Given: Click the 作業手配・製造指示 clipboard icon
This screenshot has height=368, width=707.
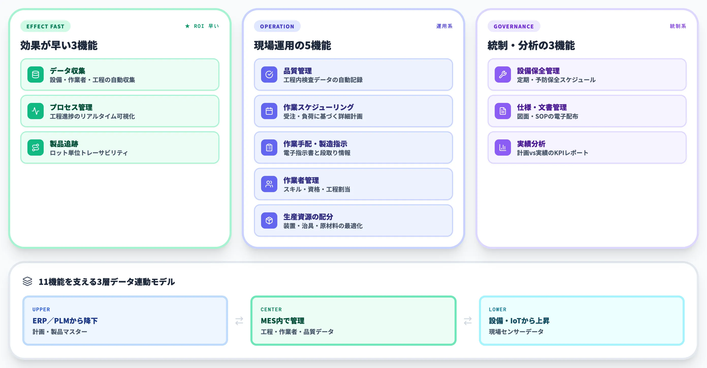Looking at the screenshot, I should (x=269, y=148).
